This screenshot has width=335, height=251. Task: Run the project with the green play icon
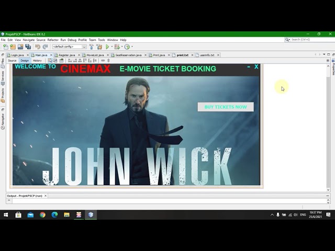tap(107, 47)
